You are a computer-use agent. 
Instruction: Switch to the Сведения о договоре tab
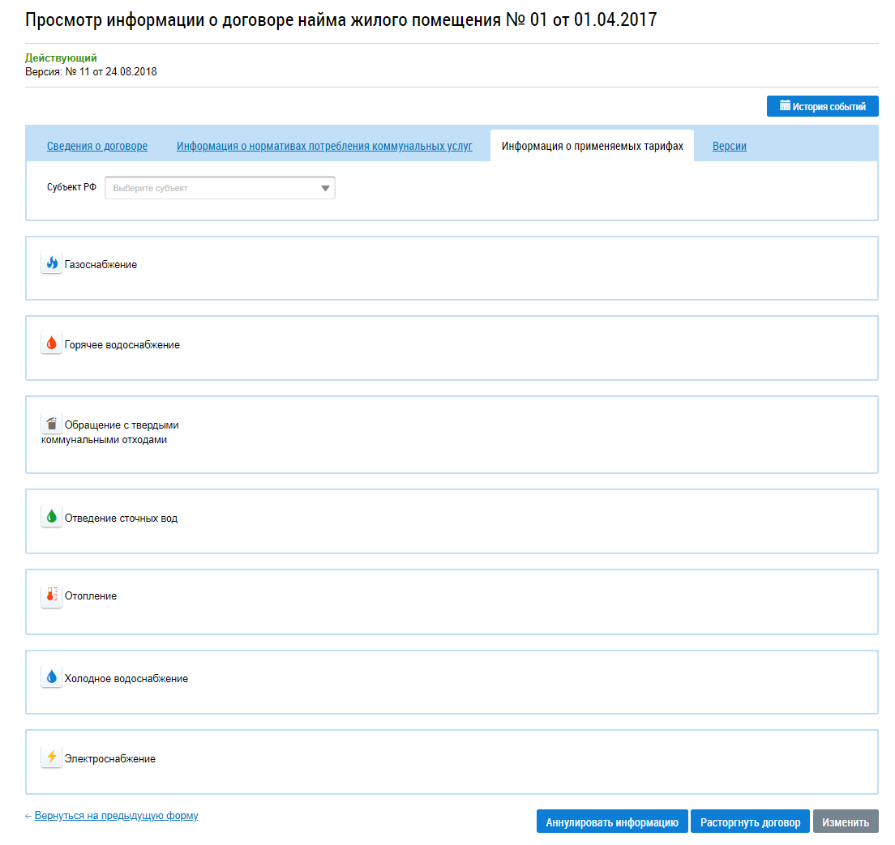tap(97, 147)
